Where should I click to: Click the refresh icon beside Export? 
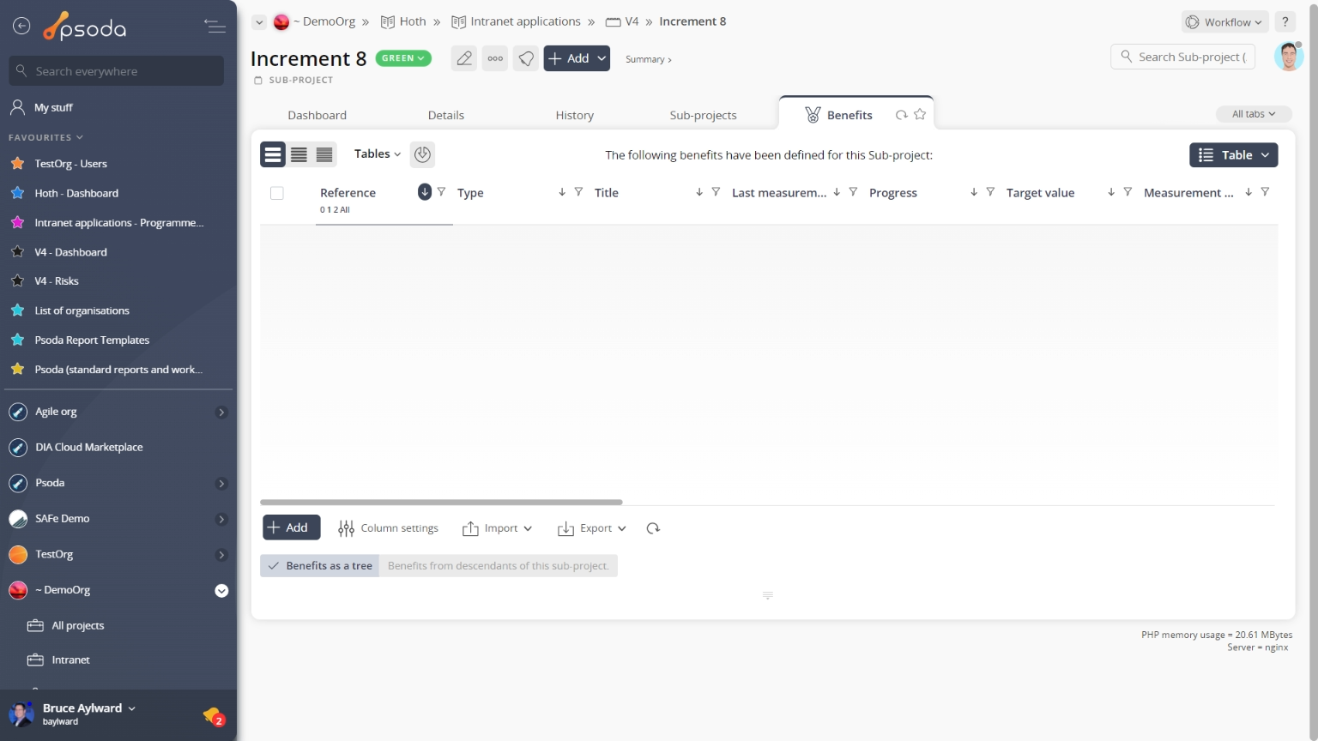[x=653, y=528]
